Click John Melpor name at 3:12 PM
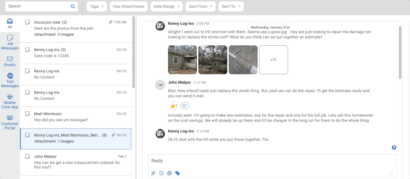Image resolution: width=410 pixels, height=179 pixels. tap(179, 83)
